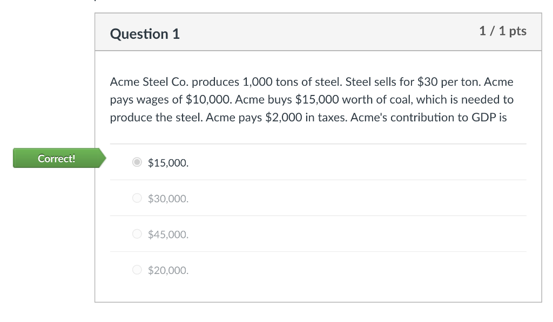The height and width of the screenshot is (322, 553).
Task: Click the pointed arrow tip of Correct! flag
Action: (103, 158)
